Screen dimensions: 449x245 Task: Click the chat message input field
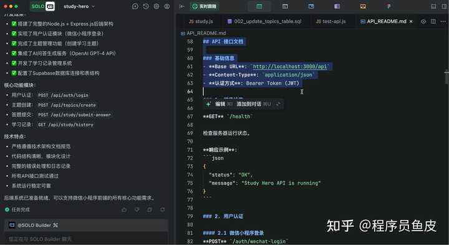[x=86, y=239]
